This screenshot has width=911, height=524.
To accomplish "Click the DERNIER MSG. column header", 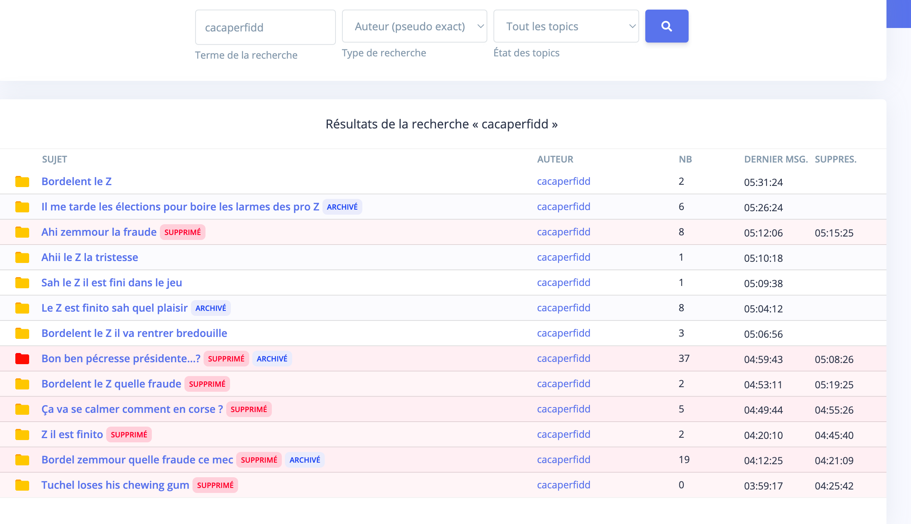I will point(776,159).
